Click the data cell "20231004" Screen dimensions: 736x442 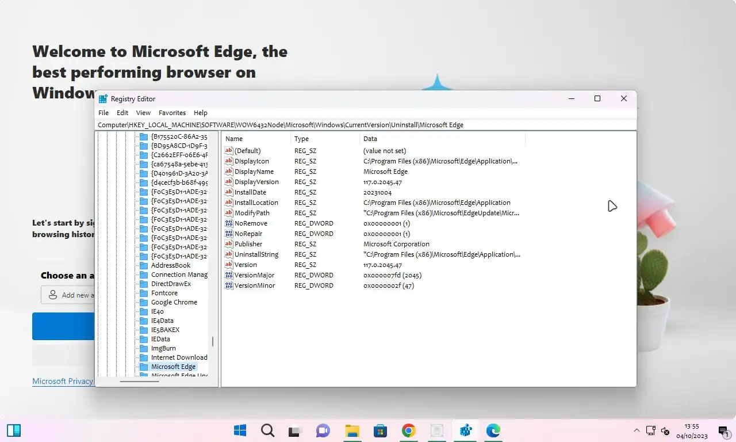377,192
